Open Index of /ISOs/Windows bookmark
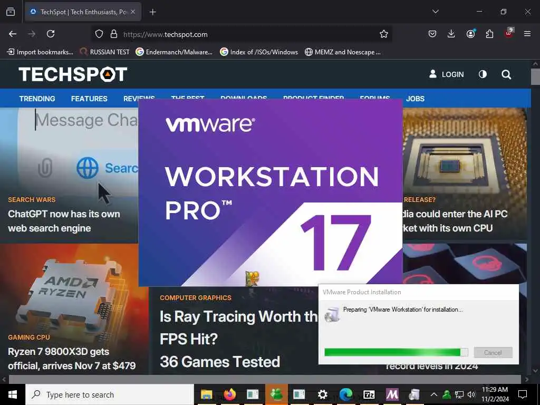The width and height of the screenshot is (540, 405). point(259,52)
